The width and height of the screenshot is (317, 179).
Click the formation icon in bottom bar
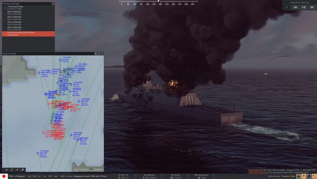[304, 176]
